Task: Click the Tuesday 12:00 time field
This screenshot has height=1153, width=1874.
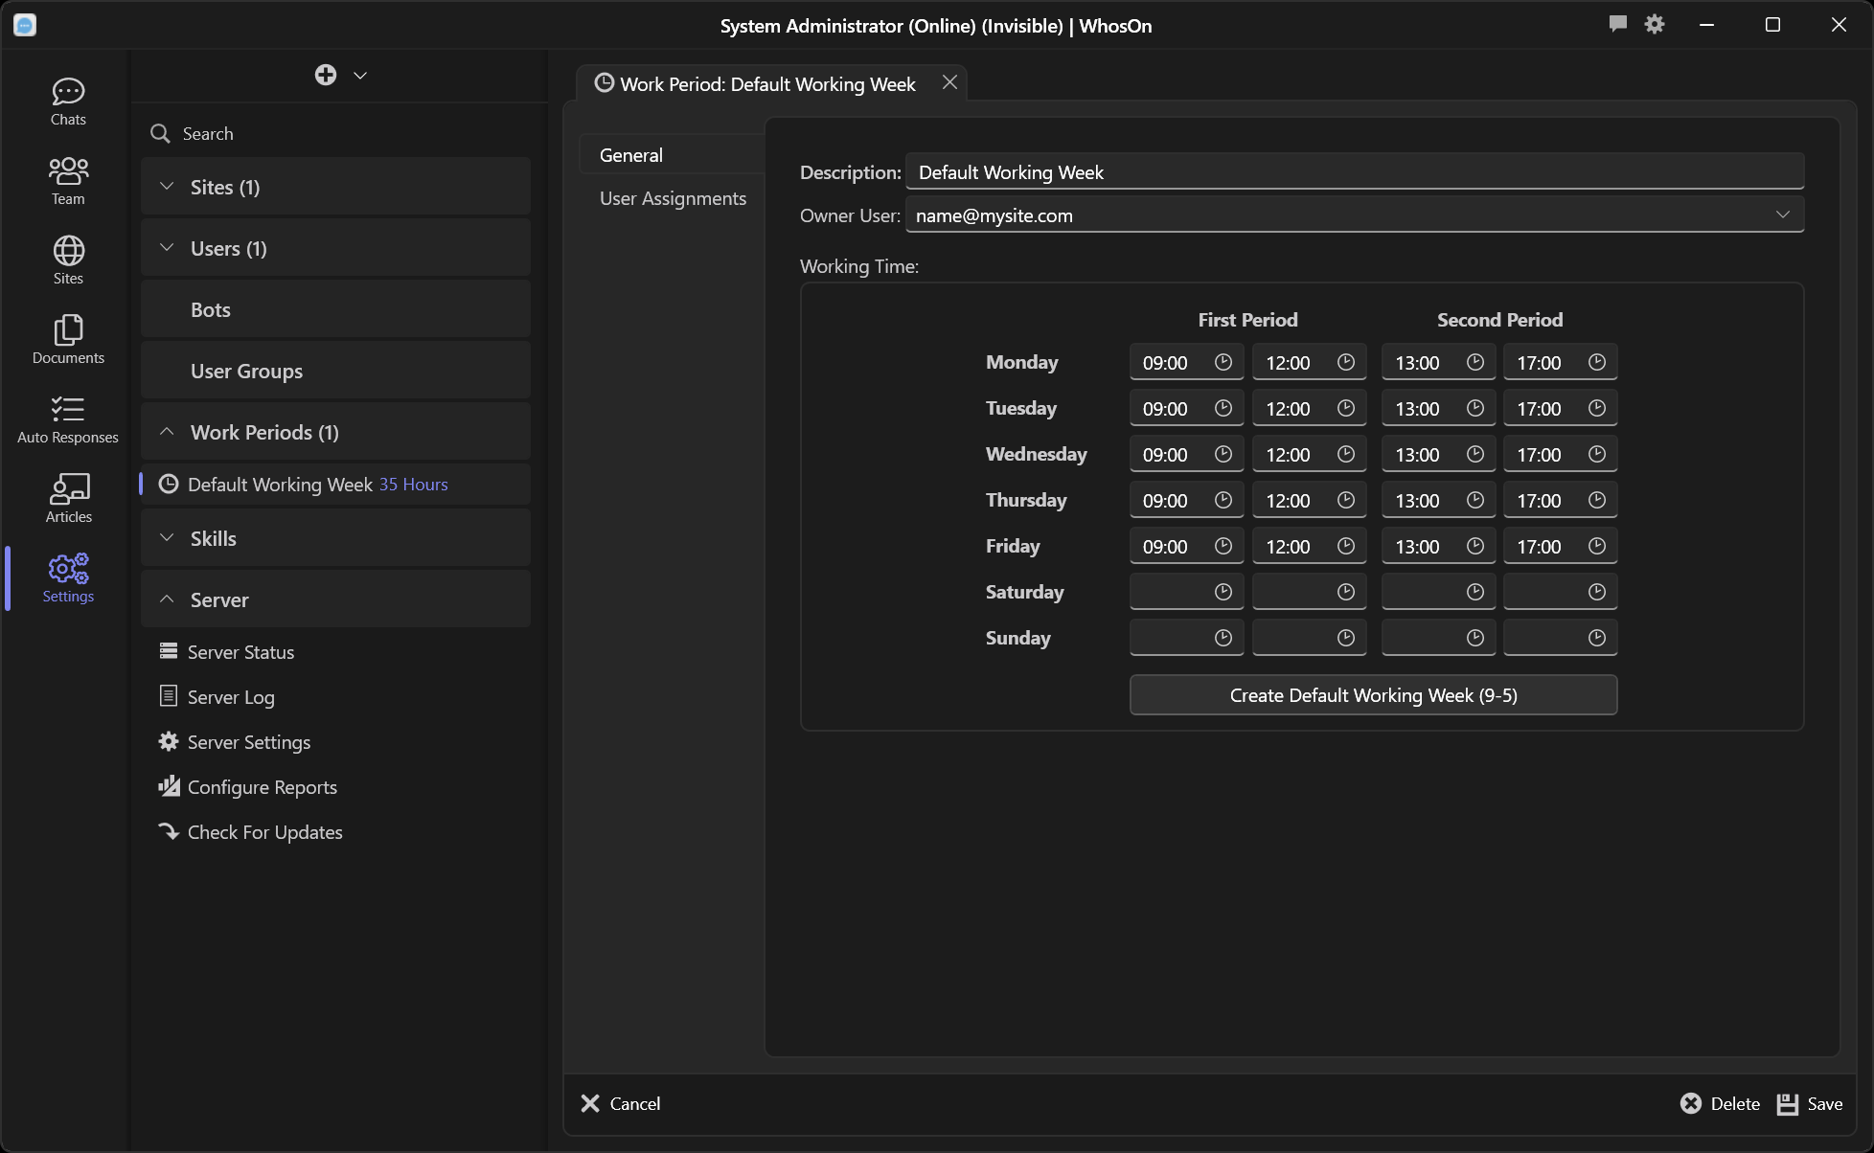Action: coord(1310,408)
